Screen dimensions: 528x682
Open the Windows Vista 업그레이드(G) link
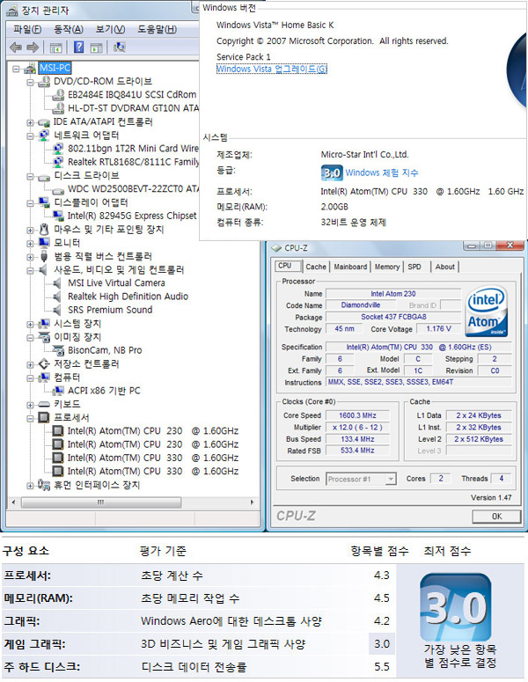coord(271,69)
